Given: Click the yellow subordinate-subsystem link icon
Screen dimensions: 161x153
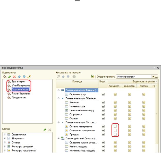Looking at the screenshot, I should pos(29,77).
